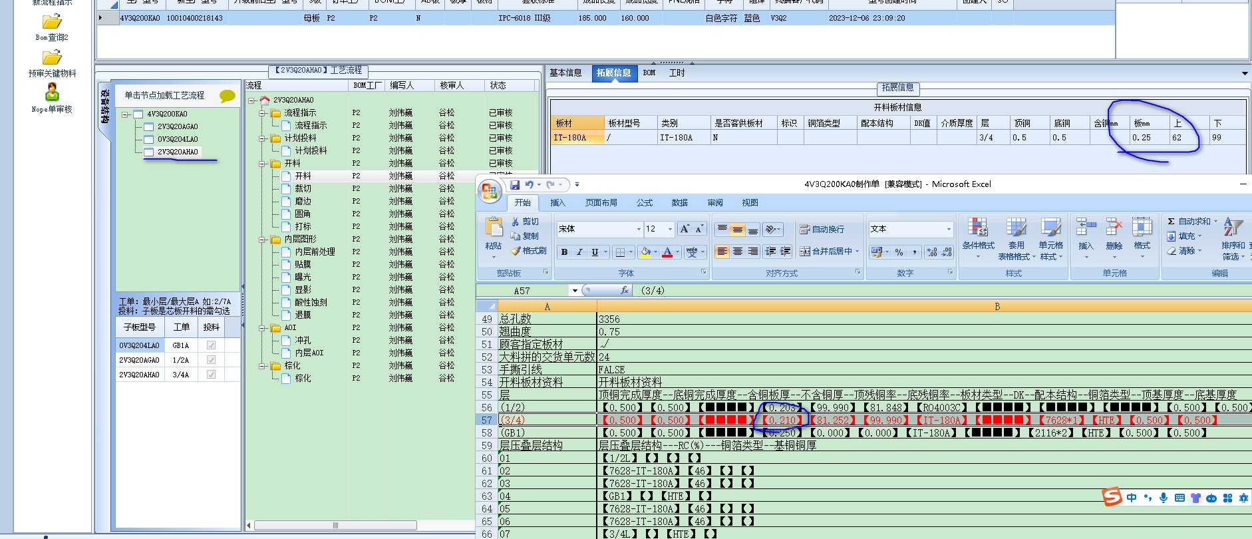
Task: Open the 工时 tab
Action: pyautogui.click(x=677, y=73)
